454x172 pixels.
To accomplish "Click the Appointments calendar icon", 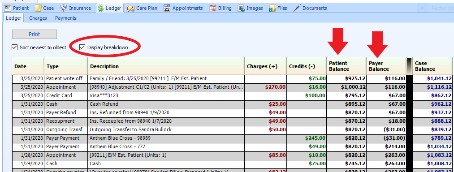I will click(x=167, y=8).
